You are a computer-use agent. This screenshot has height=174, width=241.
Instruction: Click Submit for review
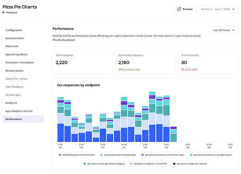[x=16, y=78]
